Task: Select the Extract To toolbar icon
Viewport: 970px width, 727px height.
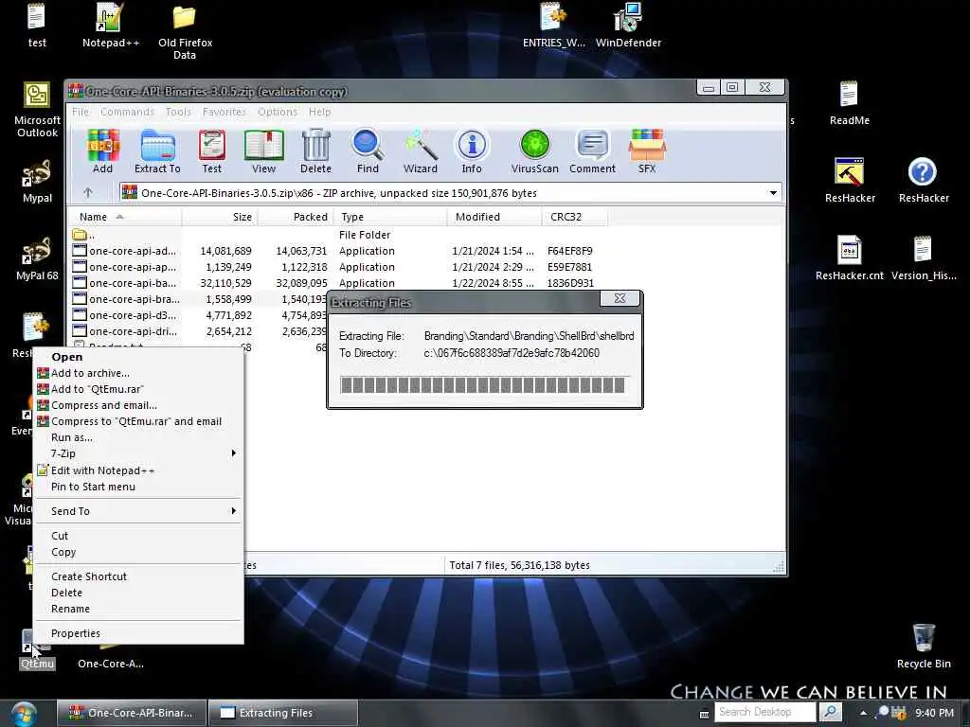Action: (x=157, y=151)
